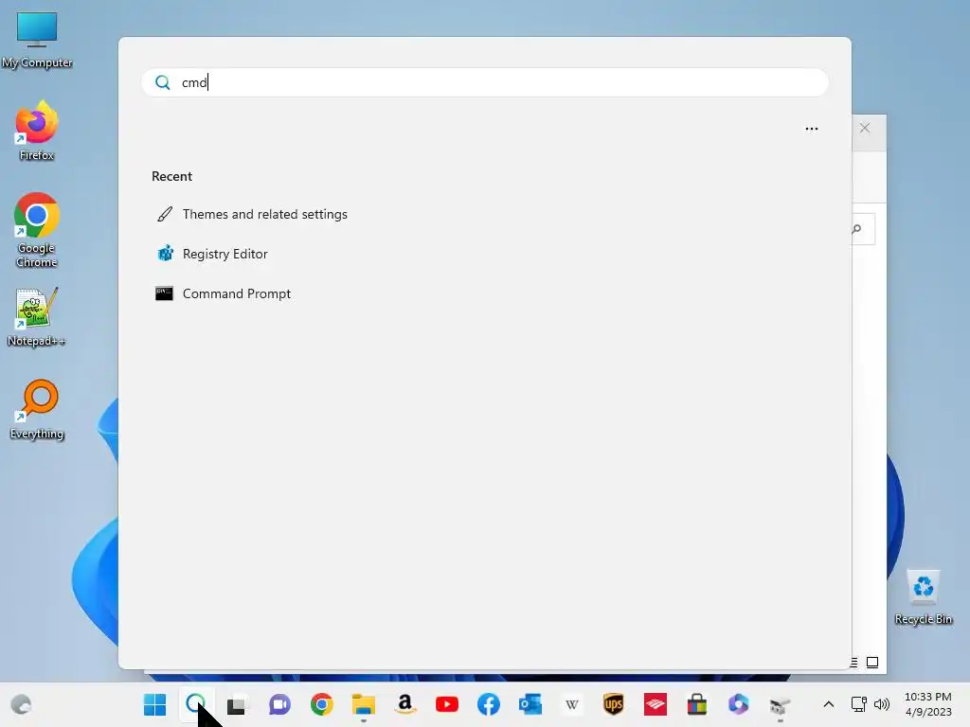The height and width of the screenshot is (727, 970).
Task: Open Amazon shortcut in taskbar
Action: point(405,704)
